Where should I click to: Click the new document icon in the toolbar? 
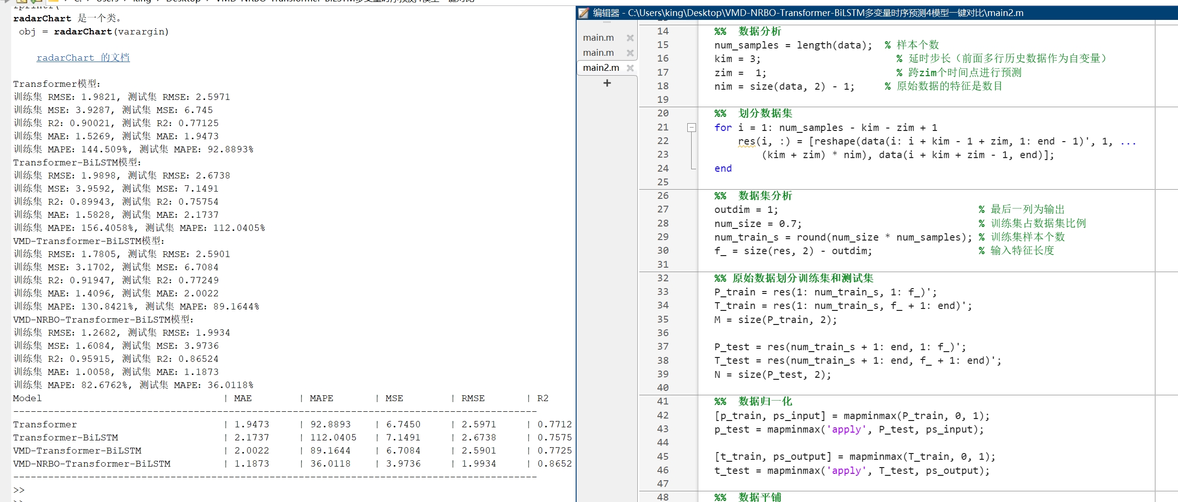click(21, 1)
